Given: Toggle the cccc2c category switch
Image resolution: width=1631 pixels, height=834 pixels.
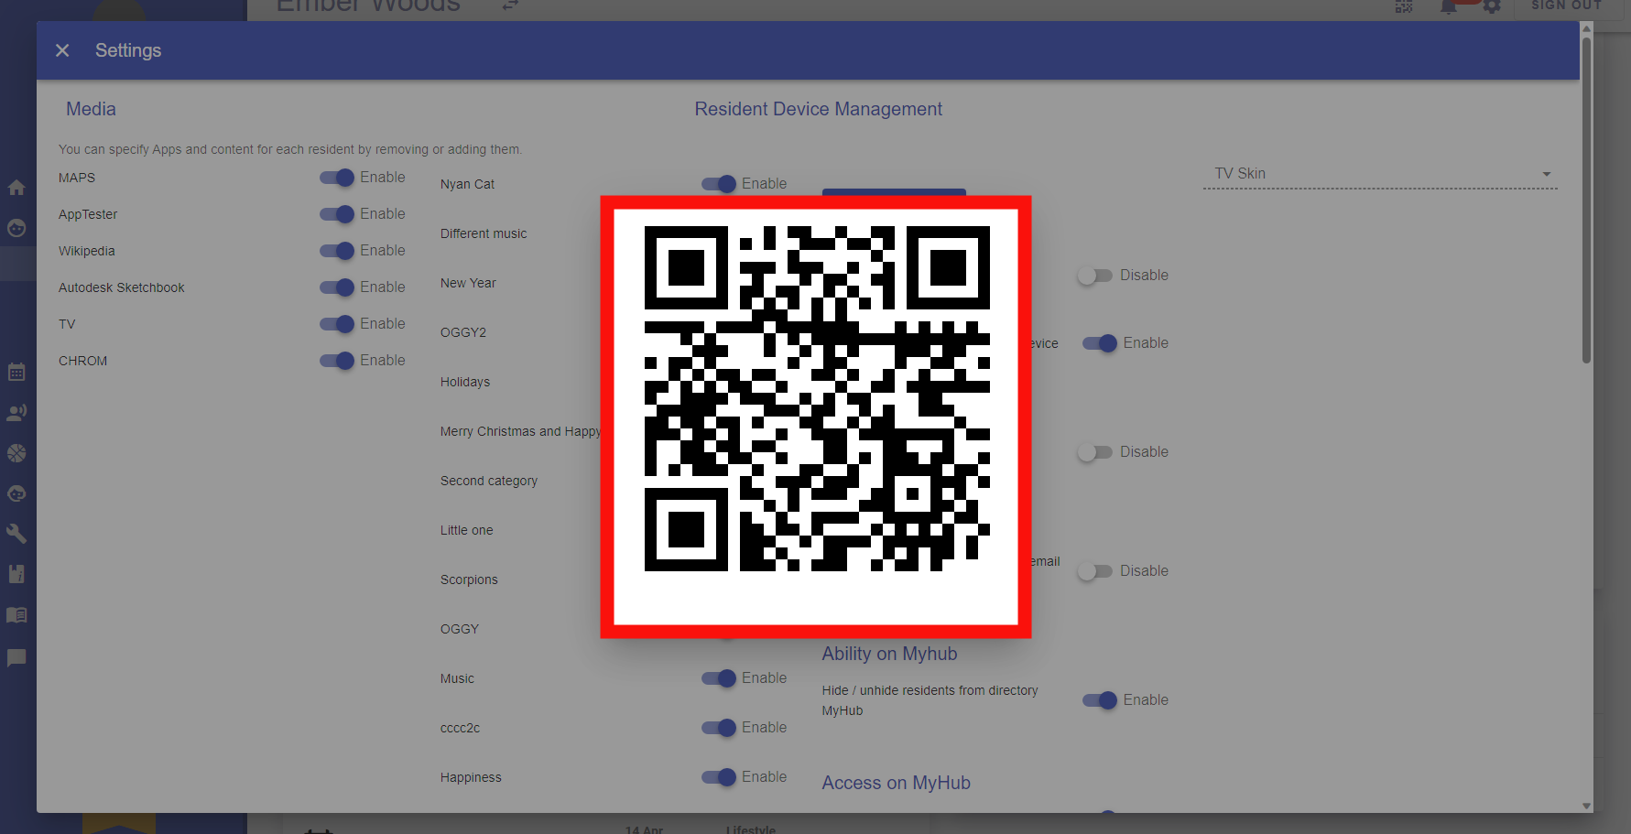Looking at the screenshot, I should pyautogui.click(x=719, y=728).
